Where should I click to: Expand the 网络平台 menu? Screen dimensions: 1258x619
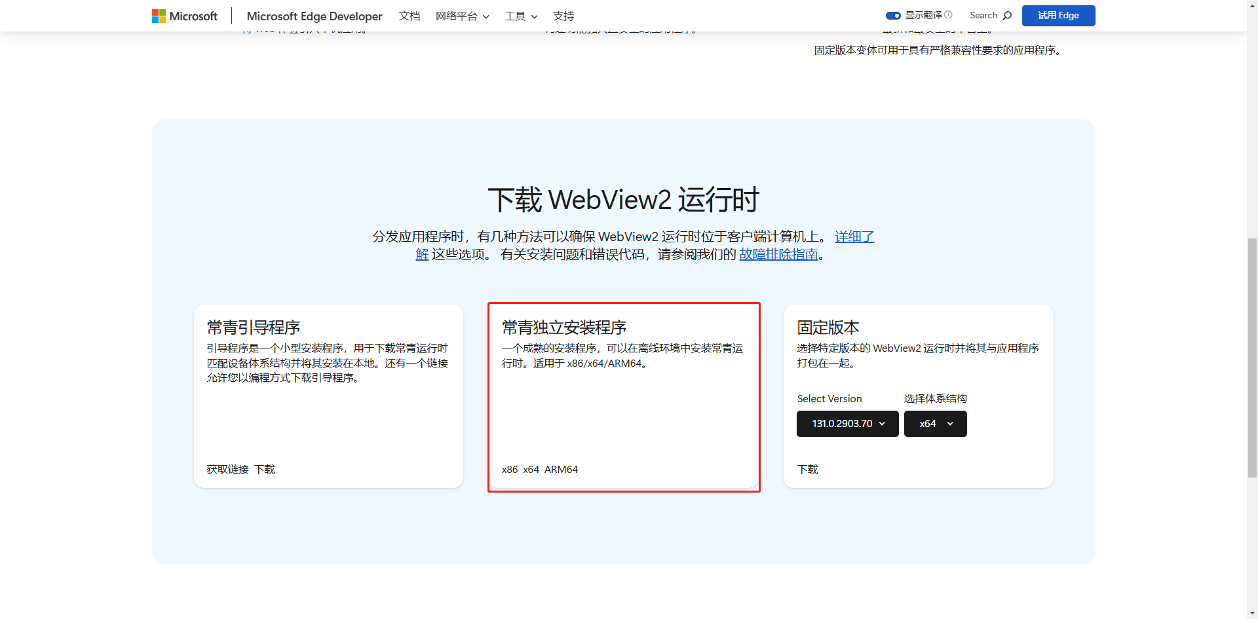(x=463, y=16)
